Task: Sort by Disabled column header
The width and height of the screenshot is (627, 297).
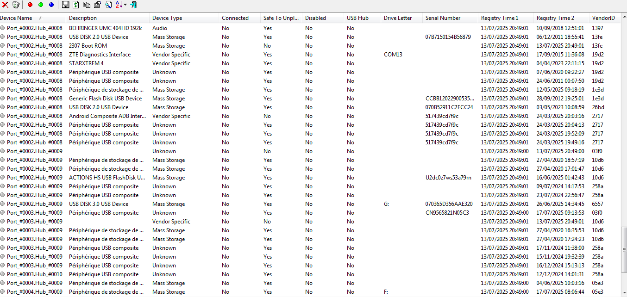Action: tap(323, 18)
